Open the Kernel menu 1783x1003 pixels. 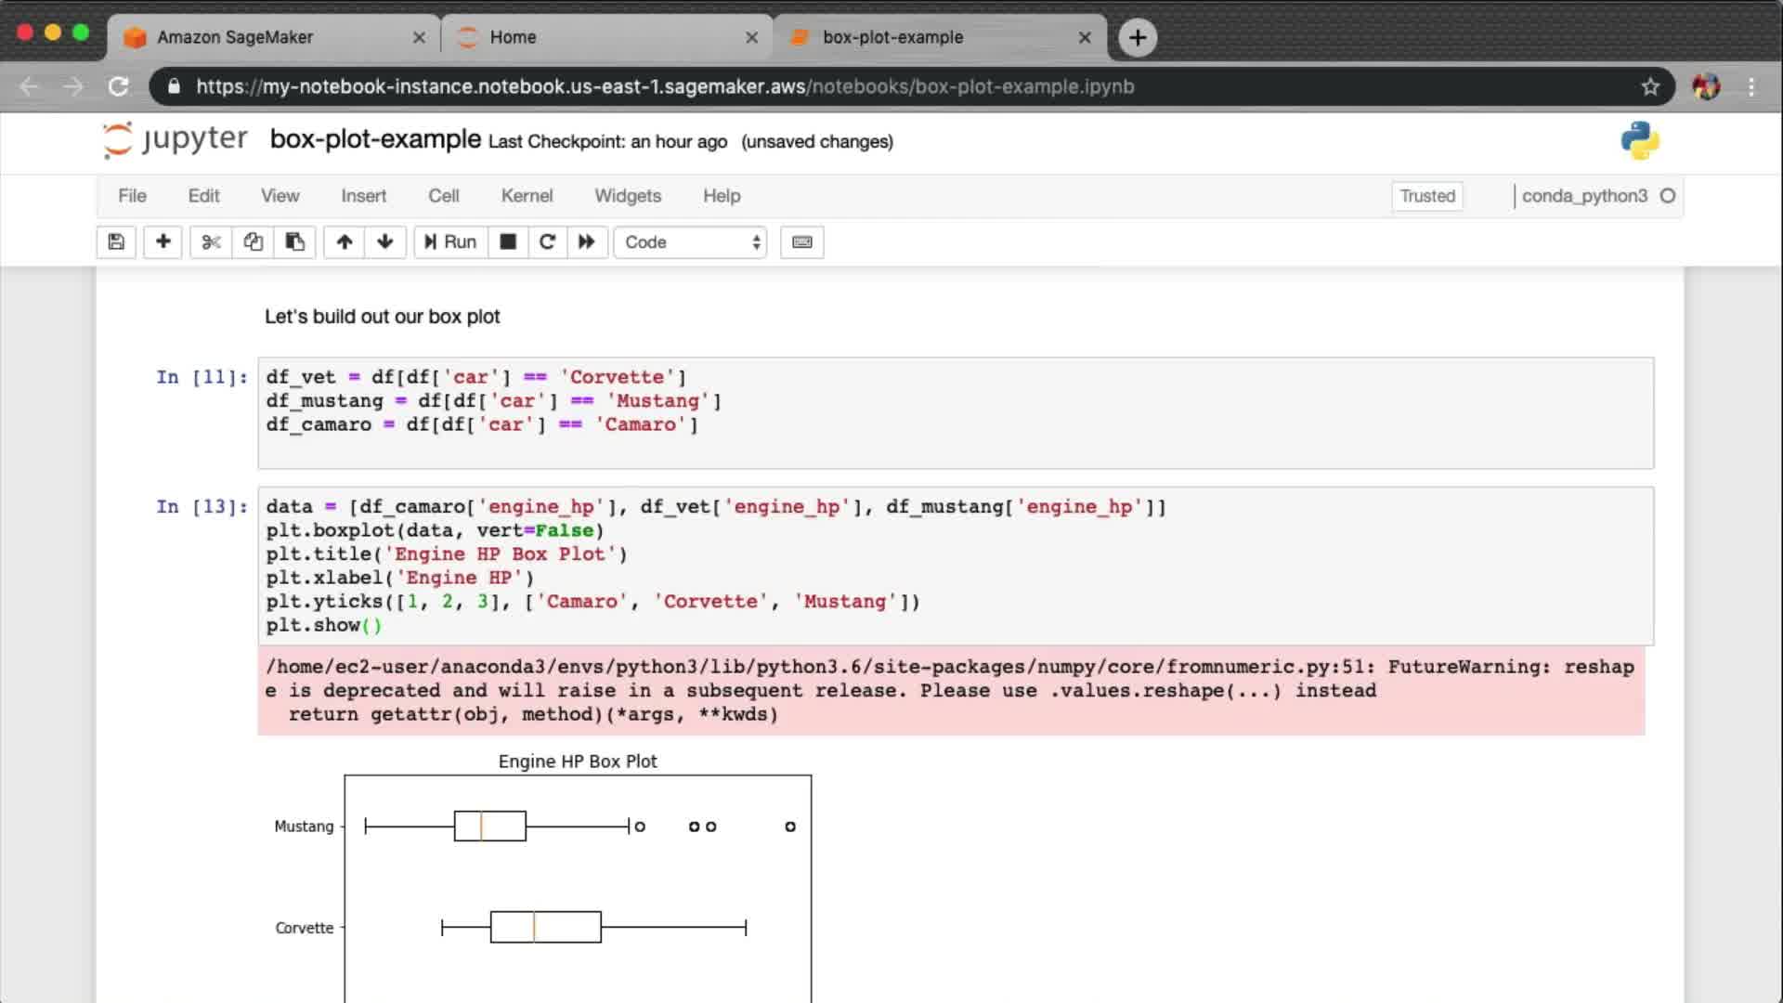[527, 196]
